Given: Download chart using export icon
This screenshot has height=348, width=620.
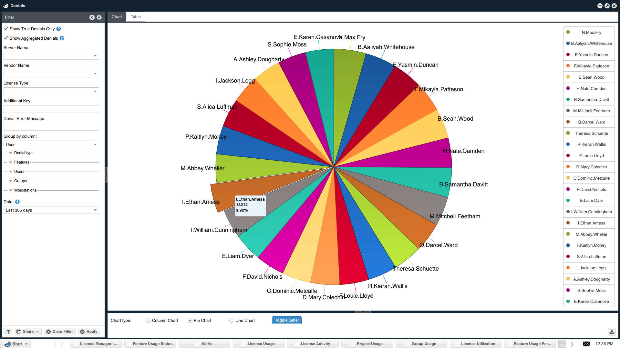Looking at the screenshot, I should pos(612,332).
